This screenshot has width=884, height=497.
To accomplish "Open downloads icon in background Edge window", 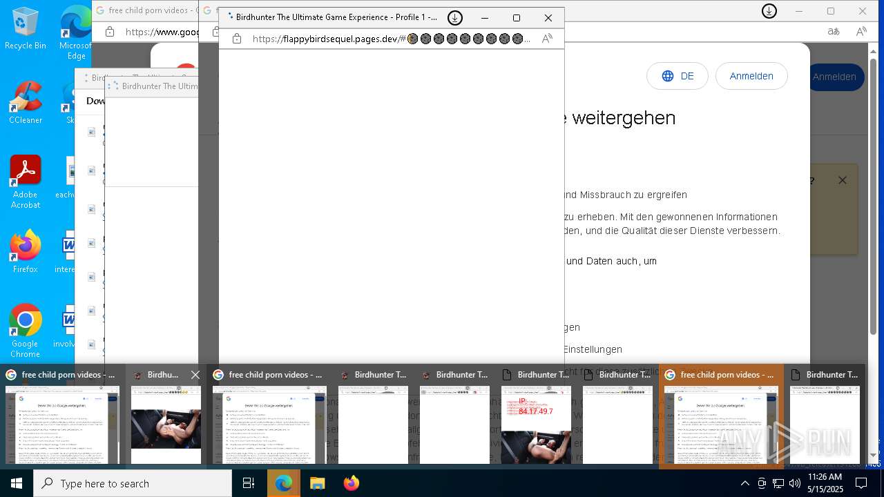I will pyautogui.click(x=769, y=11).
